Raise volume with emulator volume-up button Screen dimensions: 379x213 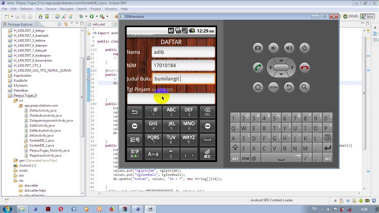coord(289,48)
